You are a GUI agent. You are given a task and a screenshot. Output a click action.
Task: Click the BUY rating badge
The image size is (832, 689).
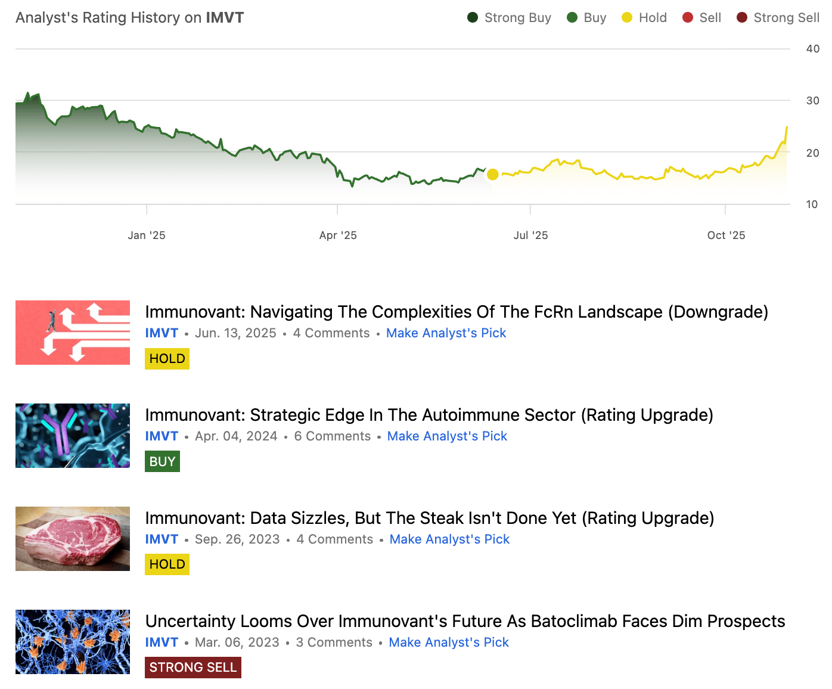tap(162, 462)
